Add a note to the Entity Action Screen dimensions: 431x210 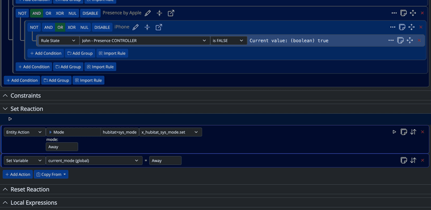pyautogui.click(x=404, y=132)
